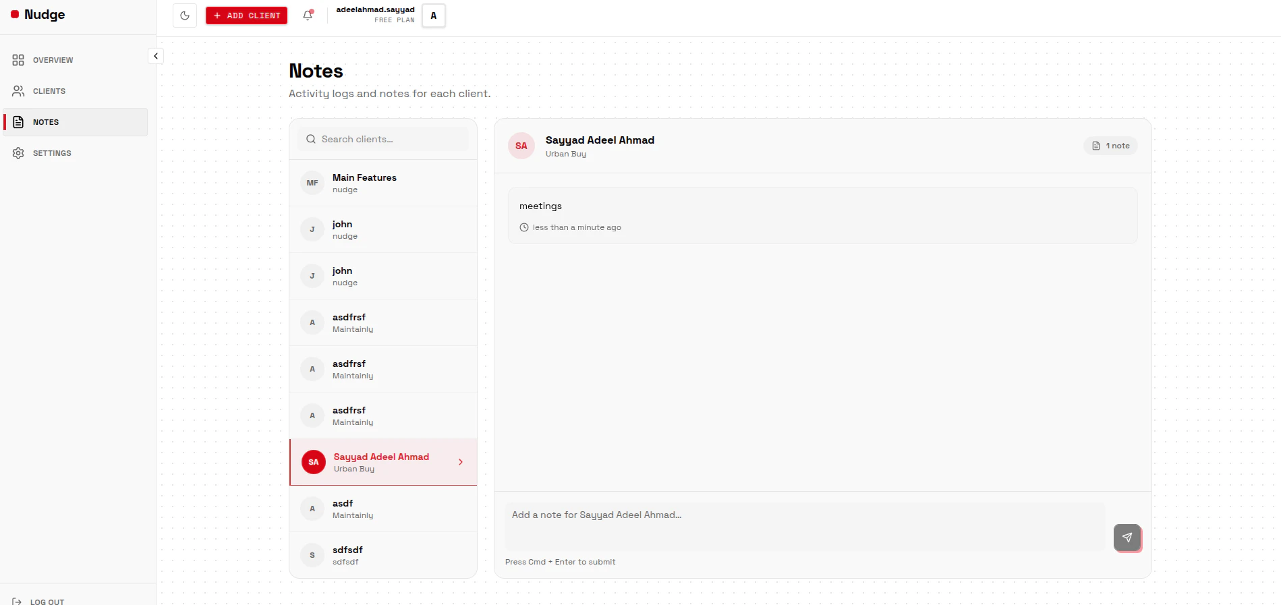Toggle dark mode with moon icon
The height and width of the screenshot is (605, 1281).
[185, 16]
